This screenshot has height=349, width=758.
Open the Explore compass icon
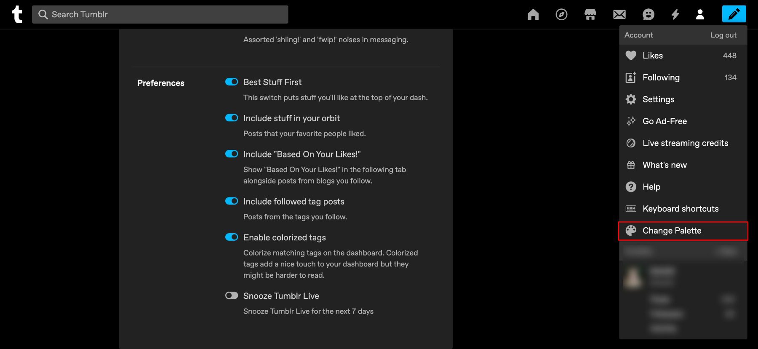(x=561, y=15)
